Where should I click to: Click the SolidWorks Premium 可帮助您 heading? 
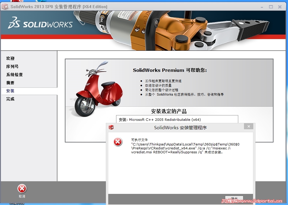click(170, 70)
